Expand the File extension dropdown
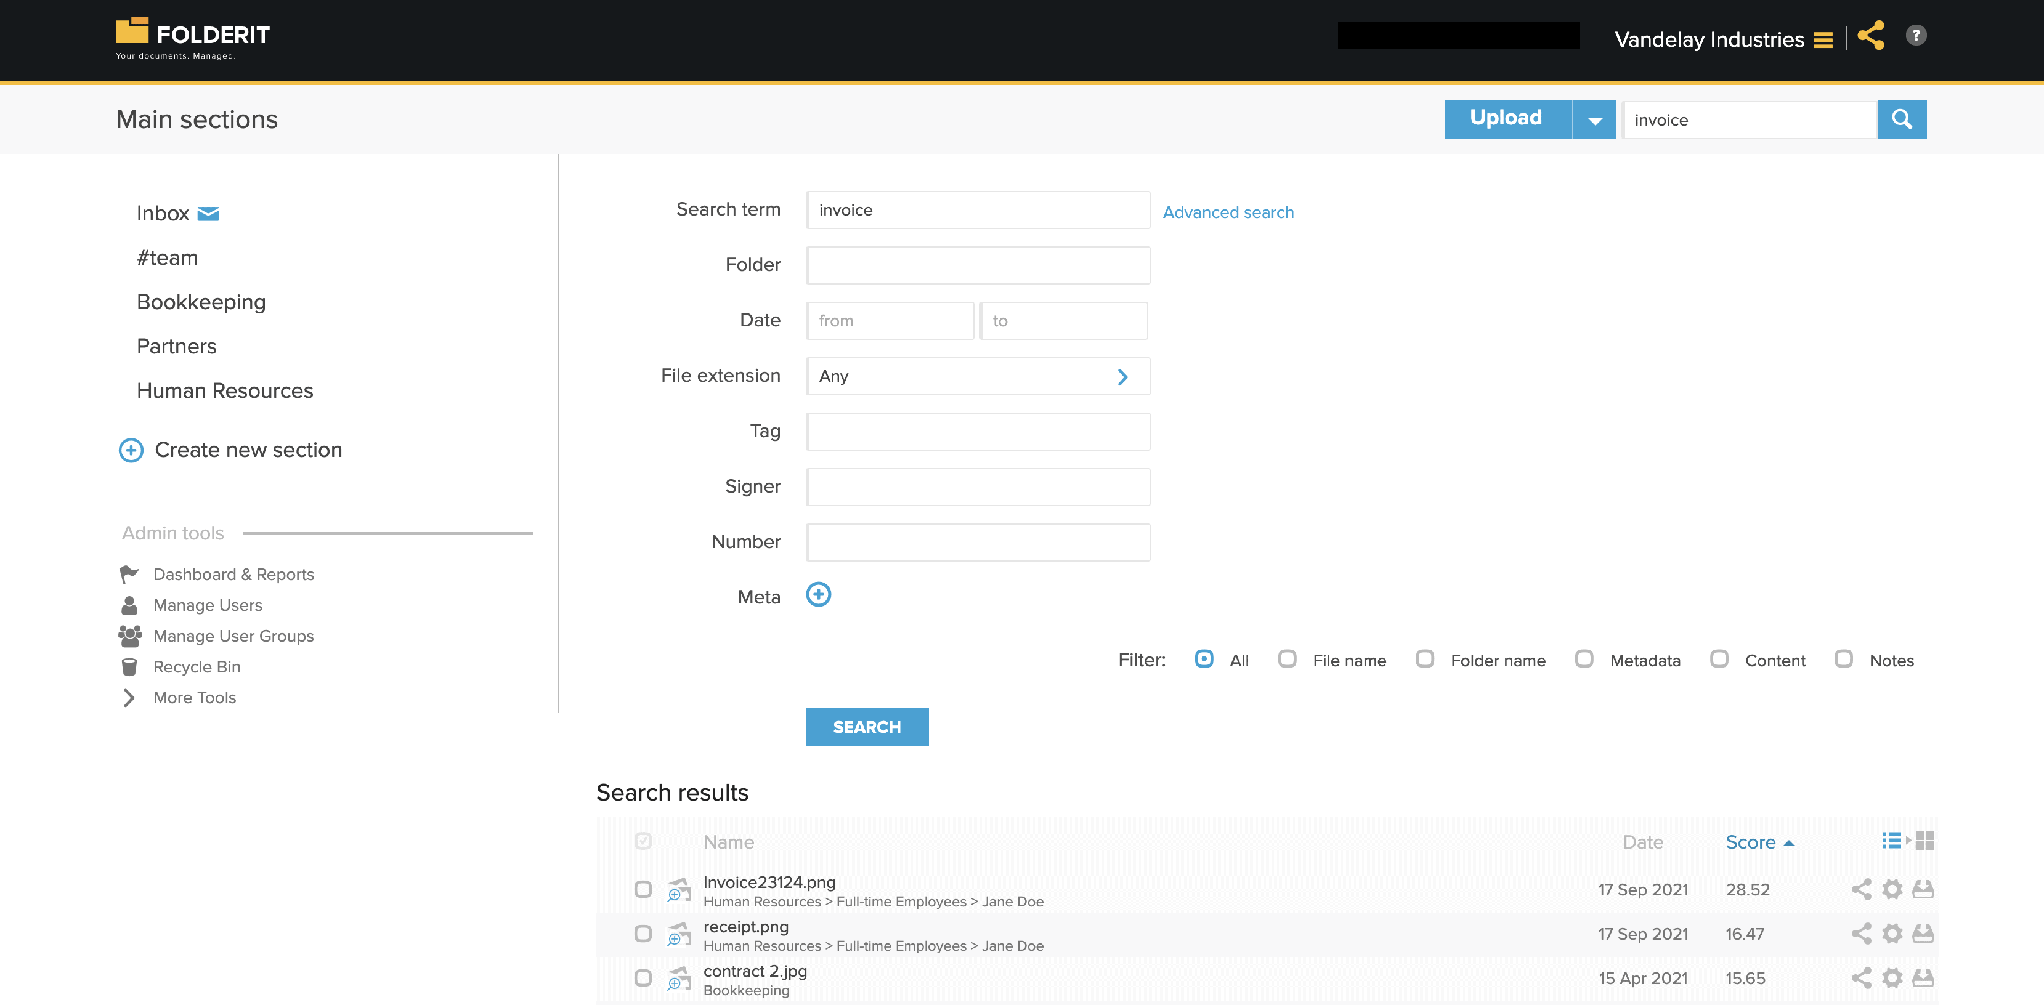Image resolution: width=2044 pixels, height=1005 pixels. coord(1122,376)
